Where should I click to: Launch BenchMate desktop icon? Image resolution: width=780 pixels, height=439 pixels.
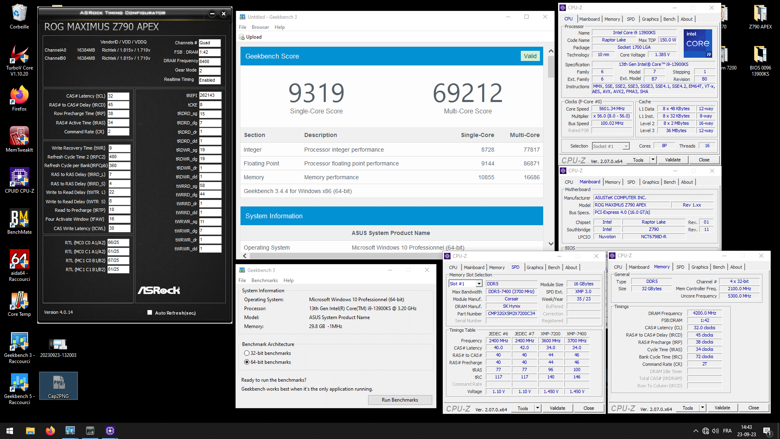(x=19, y=222)
